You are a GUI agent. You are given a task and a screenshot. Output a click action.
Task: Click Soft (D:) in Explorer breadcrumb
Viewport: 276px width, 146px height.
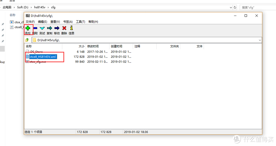pos(23,7)
